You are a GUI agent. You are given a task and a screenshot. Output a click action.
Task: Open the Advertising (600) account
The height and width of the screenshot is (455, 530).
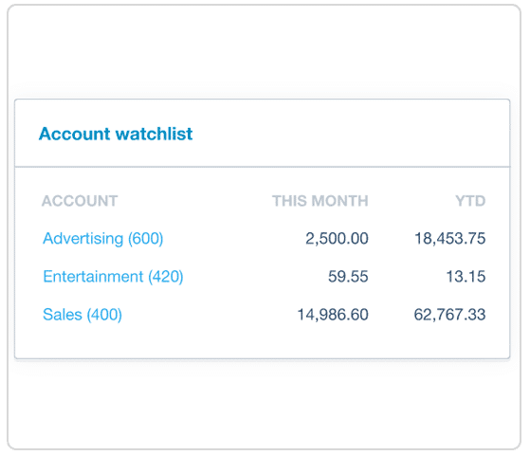point(103,239)
